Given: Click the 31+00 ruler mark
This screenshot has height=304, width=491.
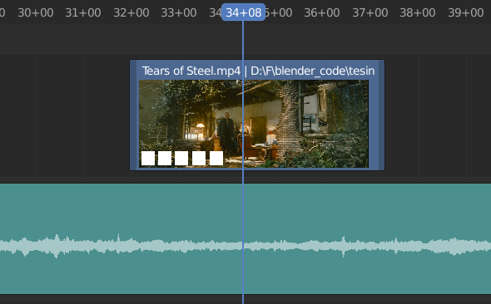Looking at the screenshot, I should [x=83, y=12].
